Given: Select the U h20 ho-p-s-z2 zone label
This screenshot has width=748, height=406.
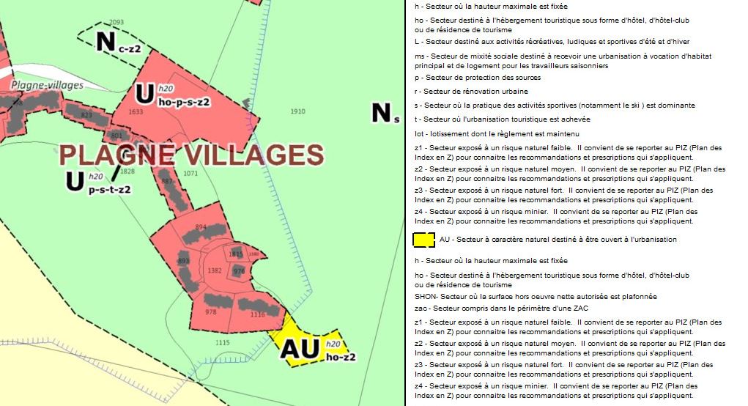Looking at the screenshot, I should [x=173, y=95].
